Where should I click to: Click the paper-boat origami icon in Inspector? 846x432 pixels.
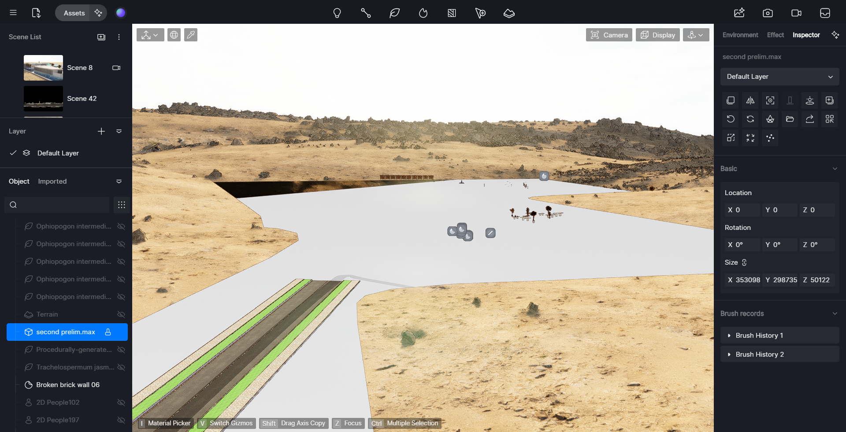770,119
